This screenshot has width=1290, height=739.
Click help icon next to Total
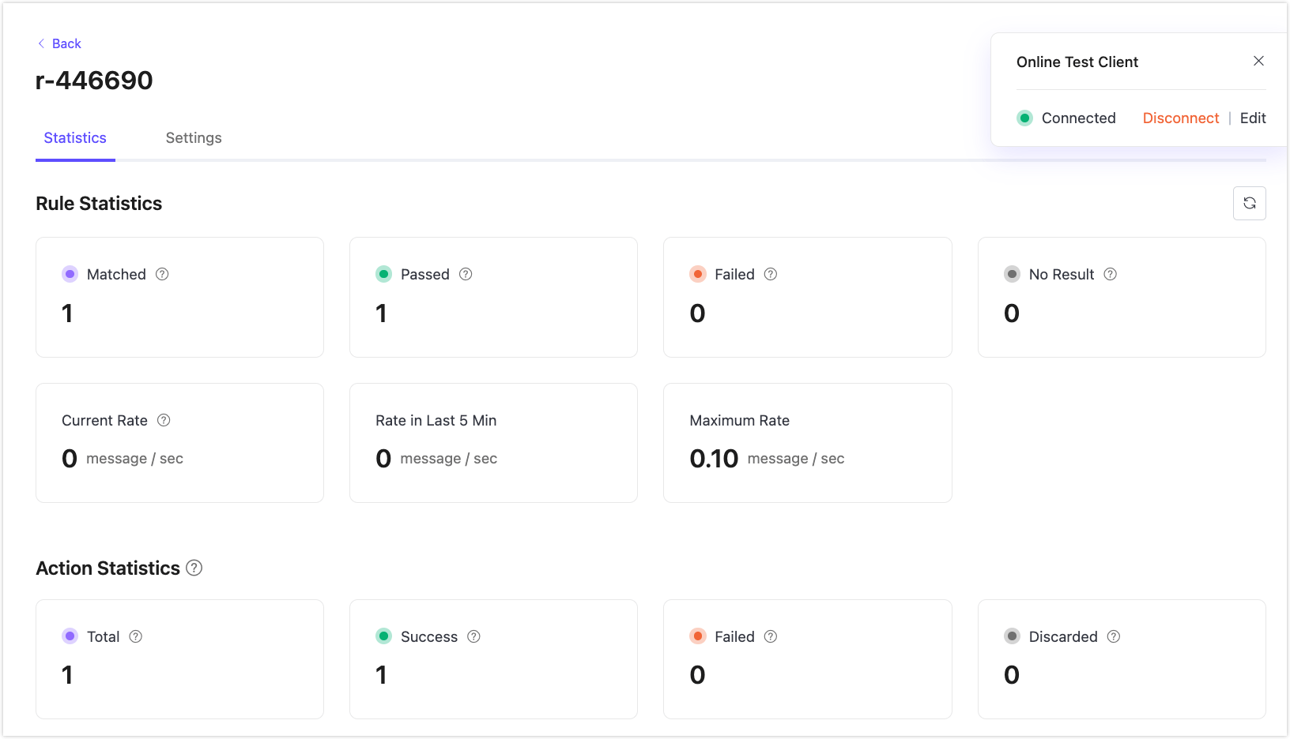(x=136, y=636)
